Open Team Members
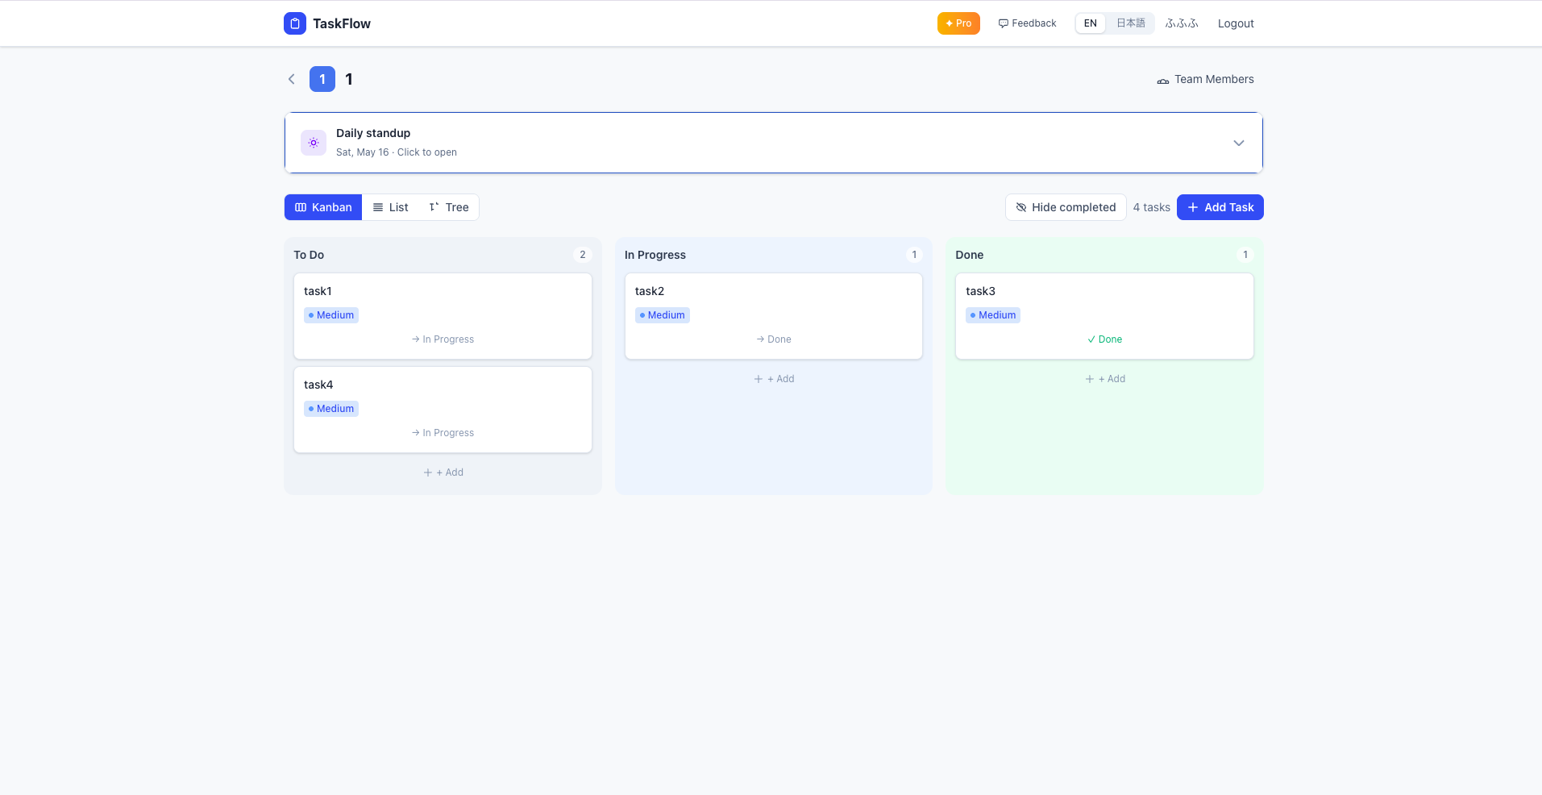 1206,79
